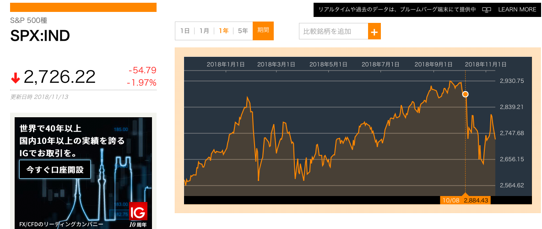Select the orange chart data point marker
The height and width of the screenshot is (229, 542).
coord(466,94)
